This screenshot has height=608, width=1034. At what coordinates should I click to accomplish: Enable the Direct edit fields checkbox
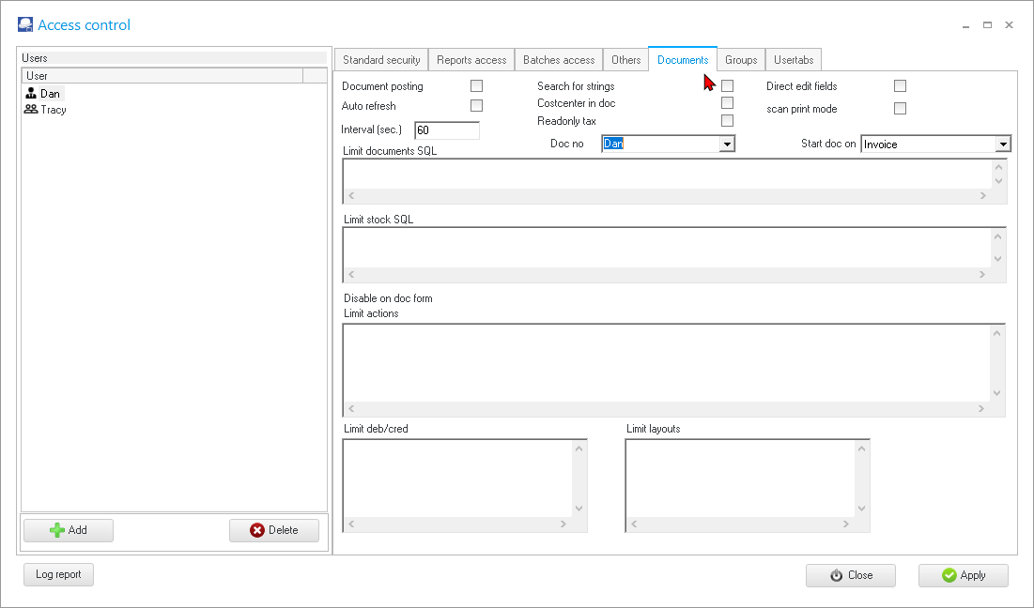(x=900, y=86)
